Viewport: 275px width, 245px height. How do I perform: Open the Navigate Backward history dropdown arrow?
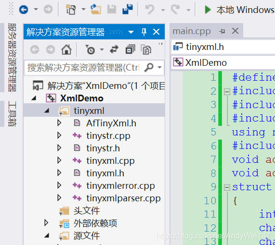[36, 9]
